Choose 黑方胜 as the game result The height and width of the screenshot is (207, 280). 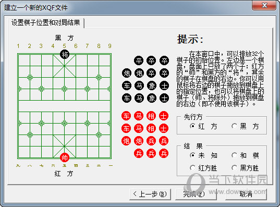tap(245, 168)
